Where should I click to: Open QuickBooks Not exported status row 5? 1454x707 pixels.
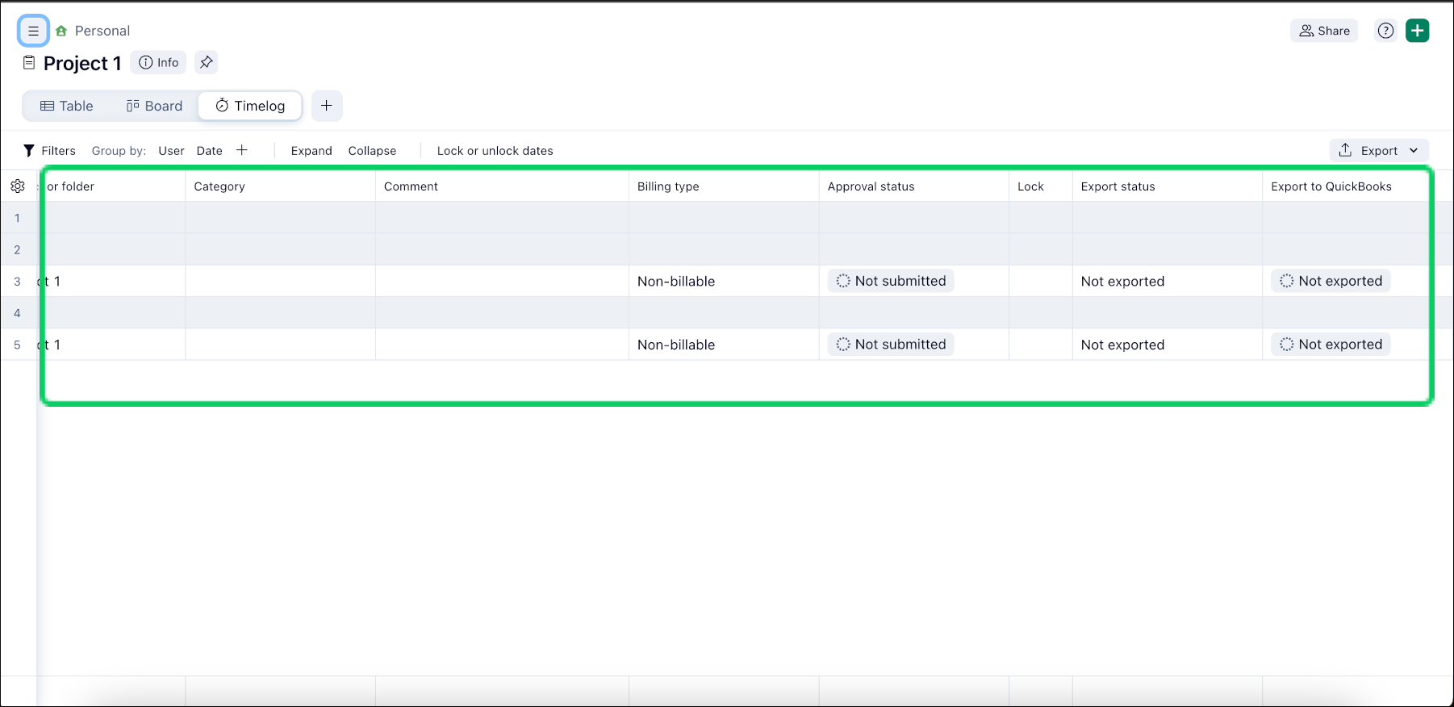1331,345
